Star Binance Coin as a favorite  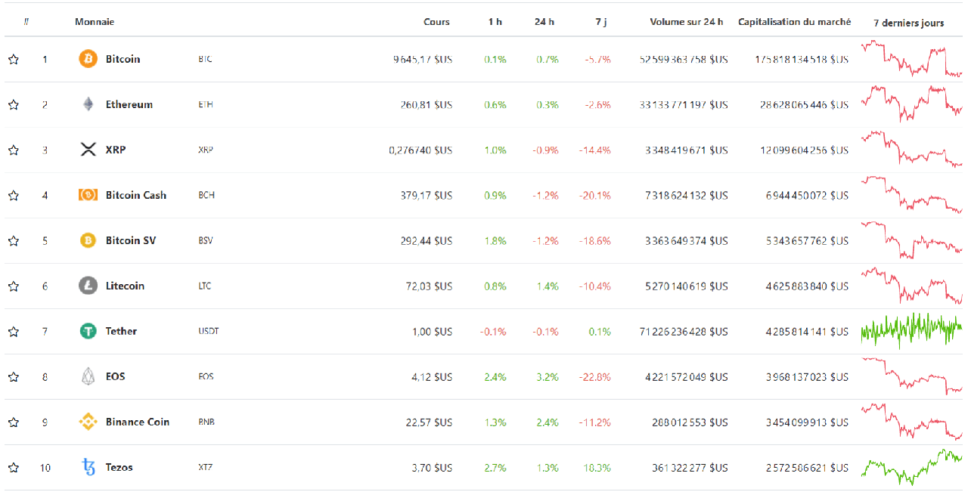(14, 422)
